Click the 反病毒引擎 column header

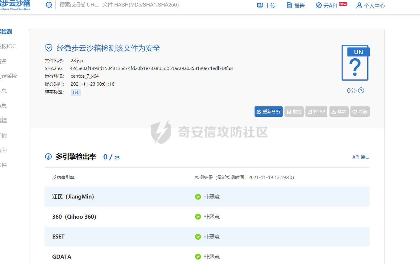click(63, 177)
